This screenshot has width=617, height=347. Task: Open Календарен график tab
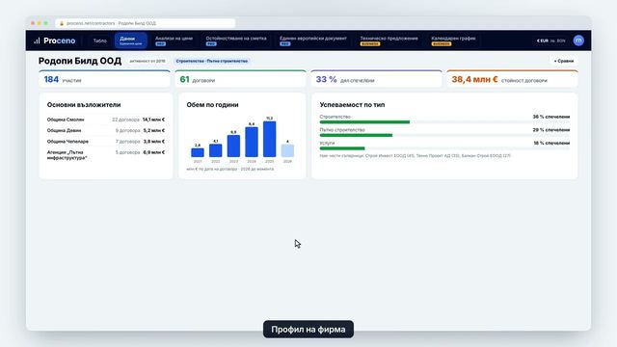click(x=453, y=40)
